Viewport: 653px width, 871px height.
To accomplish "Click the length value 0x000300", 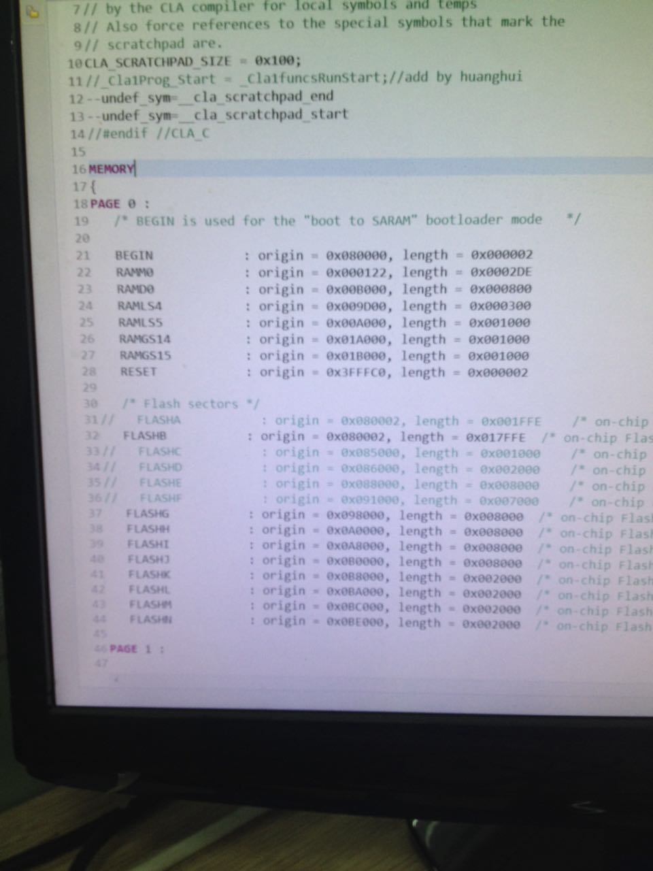I will point(501,306).
